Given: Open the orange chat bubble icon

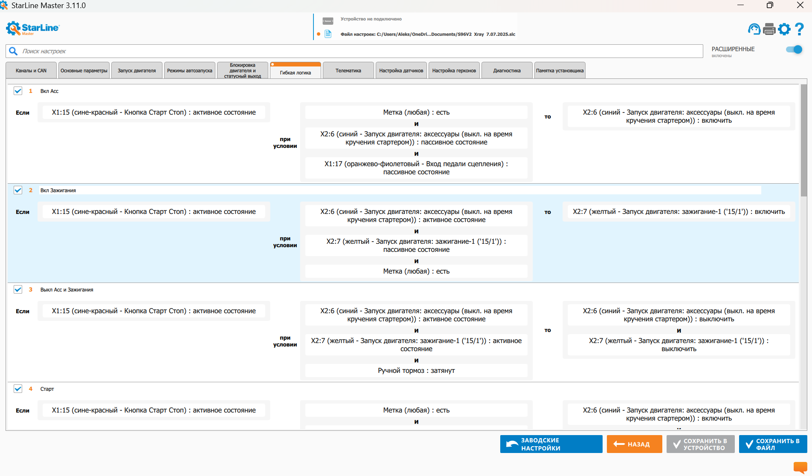Looking at the screenshot, I should click(x=800, y=467).
